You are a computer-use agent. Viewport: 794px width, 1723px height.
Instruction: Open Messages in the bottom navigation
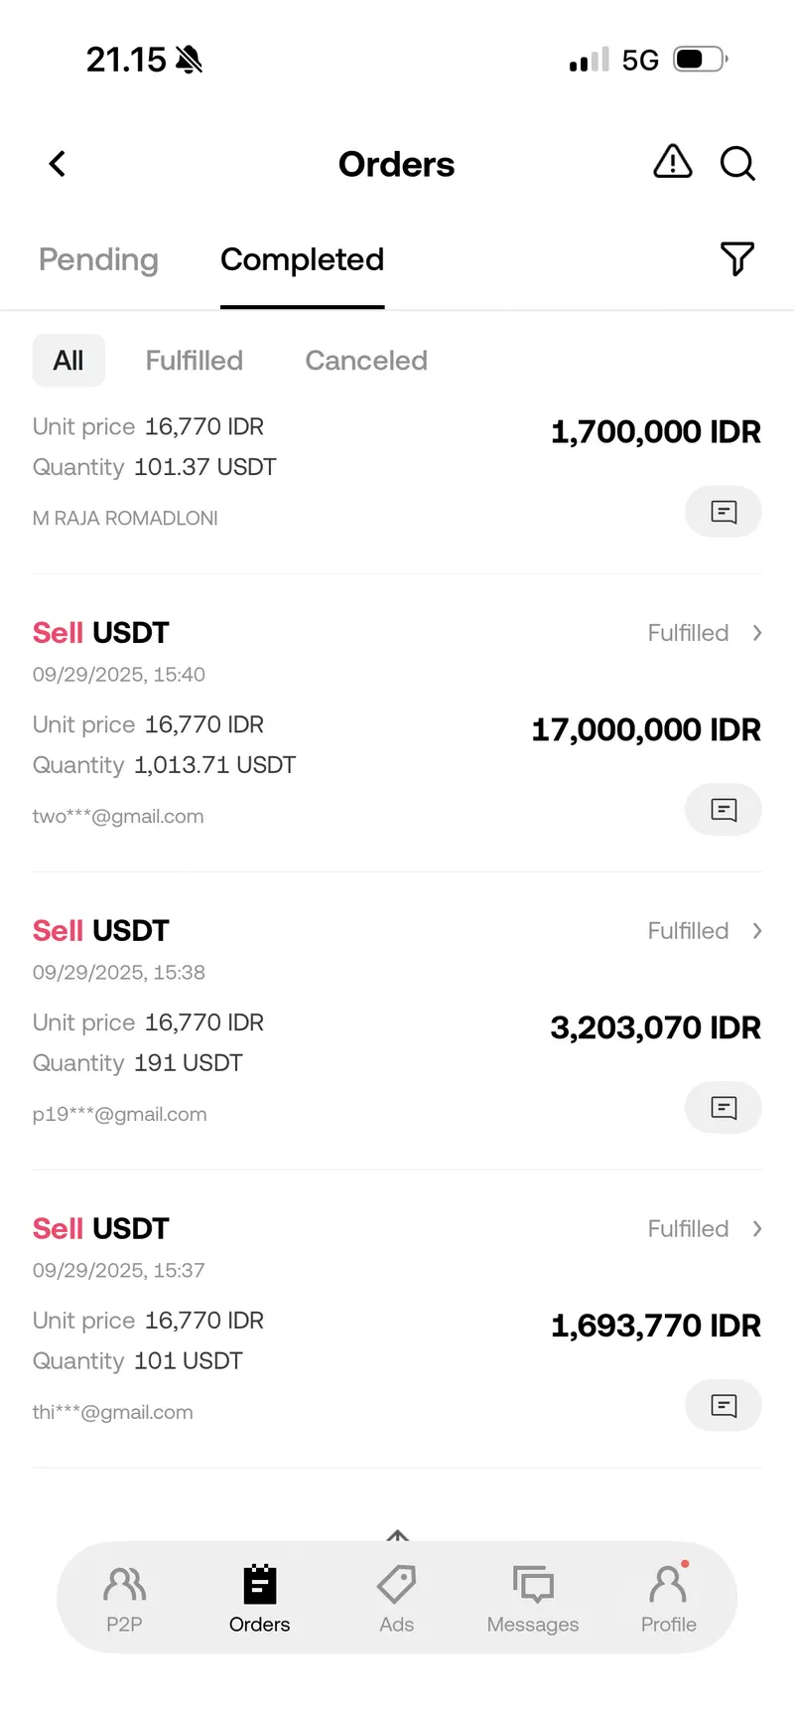pos(533,1598)
